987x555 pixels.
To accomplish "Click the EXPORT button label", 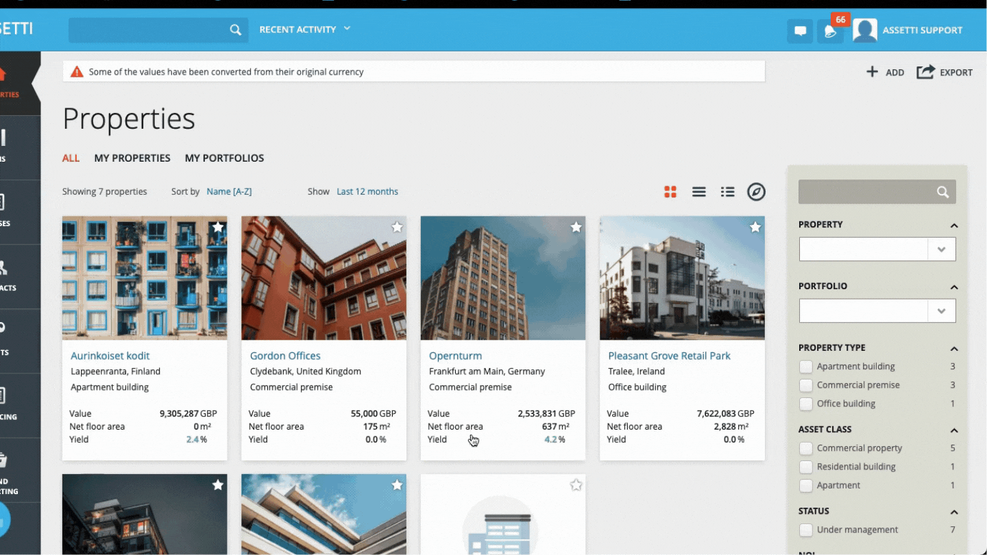I will (x=956, y=73).
